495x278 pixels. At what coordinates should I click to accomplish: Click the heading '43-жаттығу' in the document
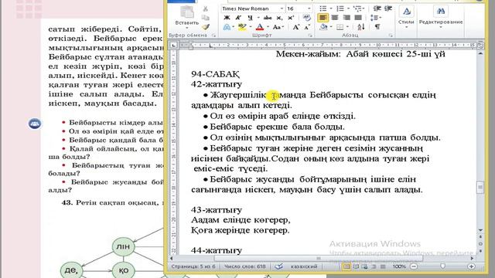pos(217,210)
